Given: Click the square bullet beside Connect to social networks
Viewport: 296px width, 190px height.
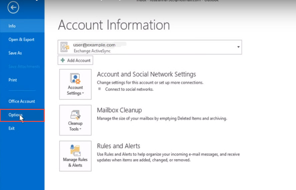Looking at the screenshot, I should pos(99,89).
